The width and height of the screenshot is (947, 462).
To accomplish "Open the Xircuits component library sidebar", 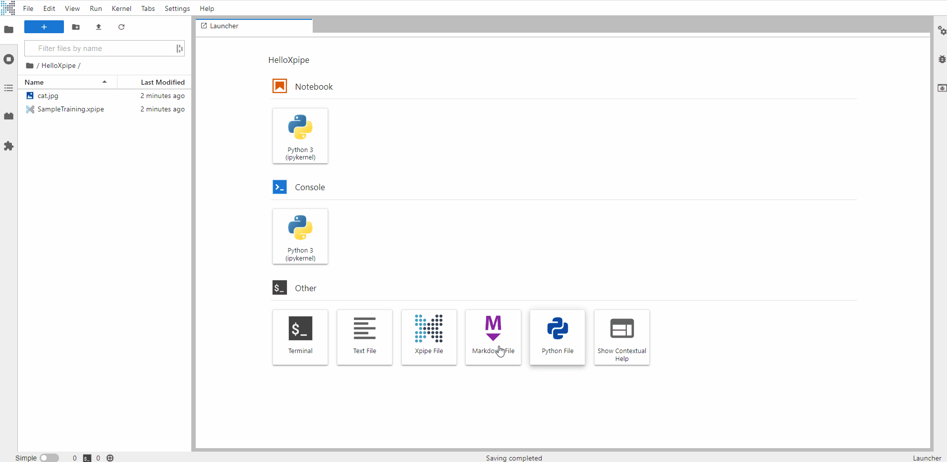I will [8, 116].
